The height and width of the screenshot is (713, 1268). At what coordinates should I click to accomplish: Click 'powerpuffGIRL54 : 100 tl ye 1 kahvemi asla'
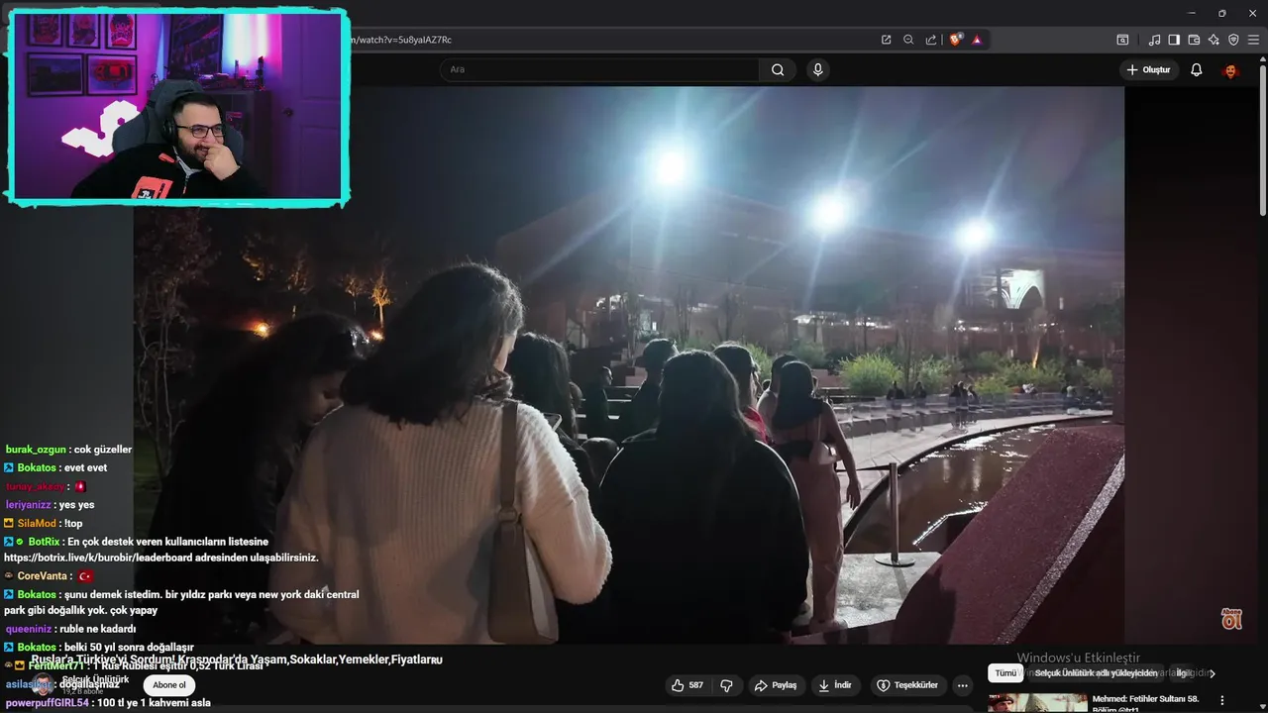click(108, 703)
